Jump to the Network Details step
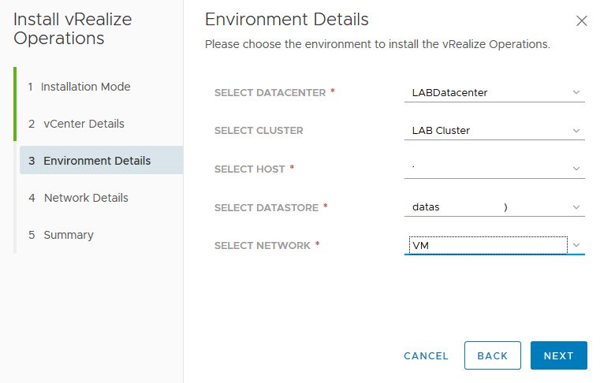The image size is (600, 383). [x=85, y=198]
